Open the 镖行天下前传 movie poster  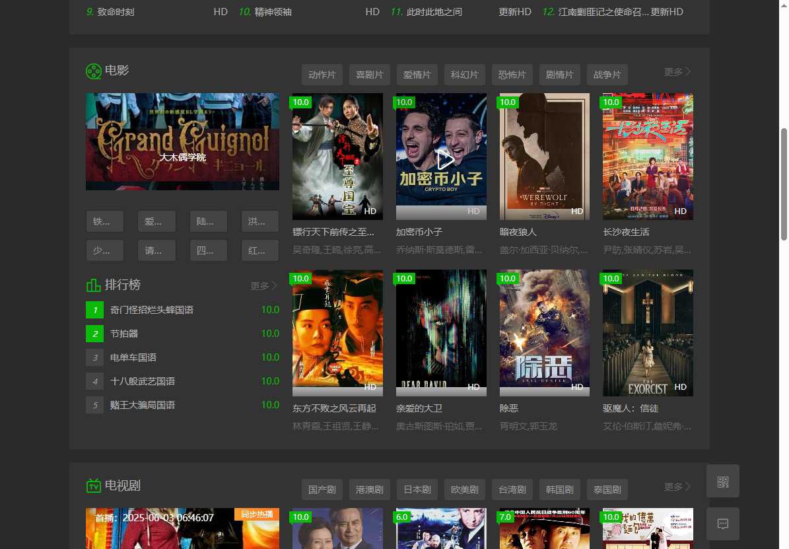coord(337,156)
